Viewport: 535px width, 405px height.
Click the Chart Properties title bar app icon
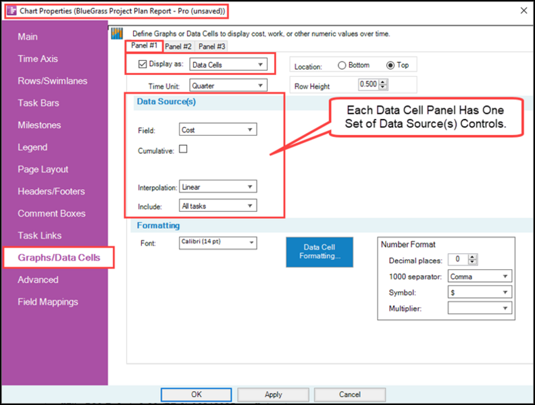[11, 11]
